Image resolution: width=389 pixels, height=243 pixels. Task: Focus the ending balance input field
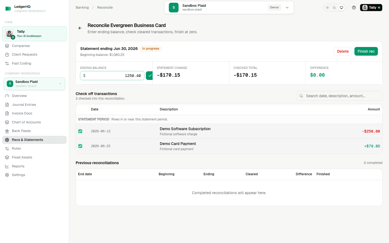[112, 76]
